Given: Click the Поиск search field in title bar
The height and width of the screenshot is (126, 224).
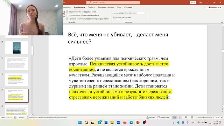Looking at the screenshot, I should tap(113, 2).
